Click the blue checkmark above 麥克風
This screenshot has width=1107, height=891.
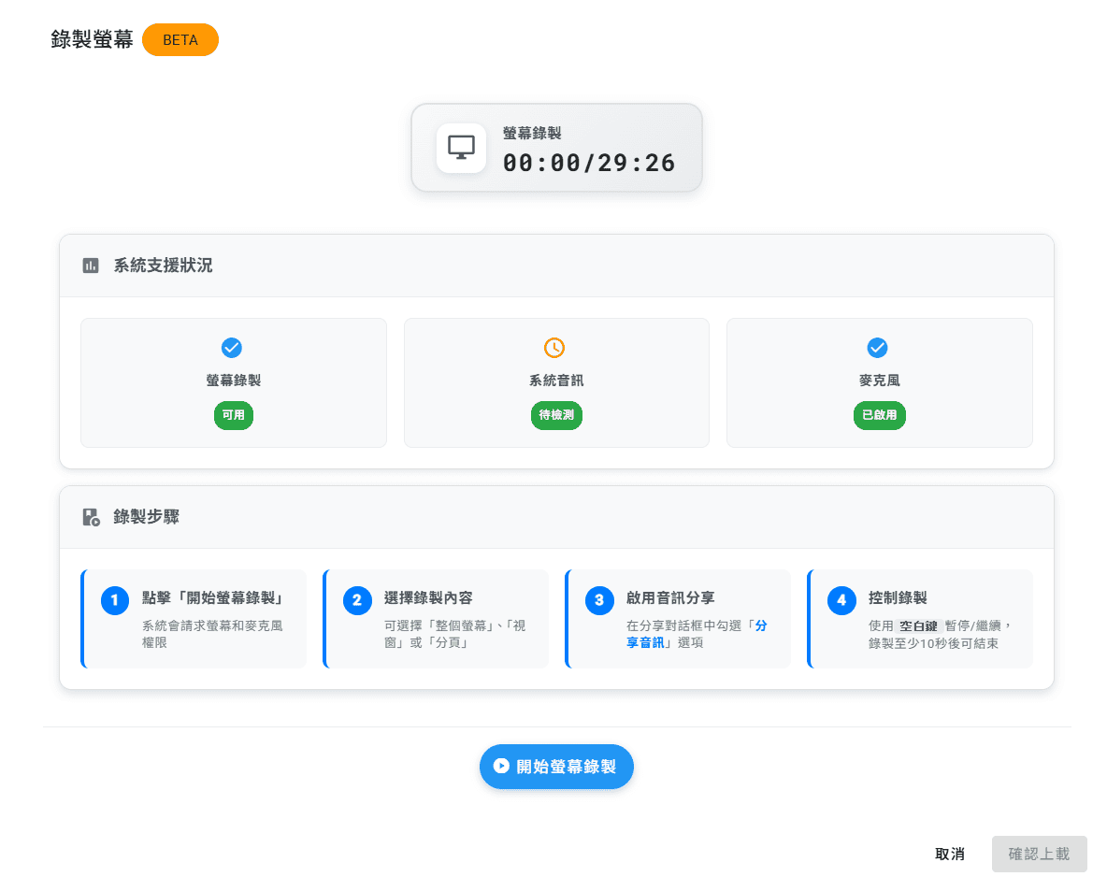[877, 348]
